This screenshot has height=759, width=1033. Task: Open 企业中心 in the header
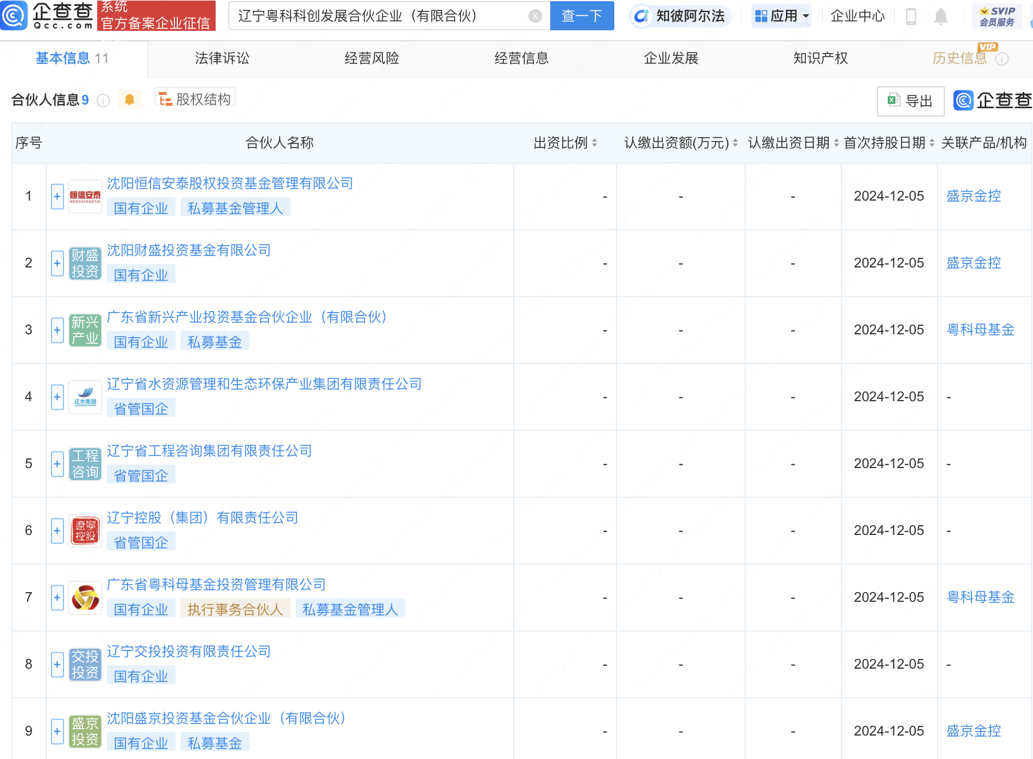857,16
